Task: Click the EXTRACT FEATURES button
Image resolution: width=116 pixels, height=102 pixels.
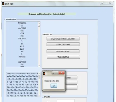Action: (x=63, y=44)
